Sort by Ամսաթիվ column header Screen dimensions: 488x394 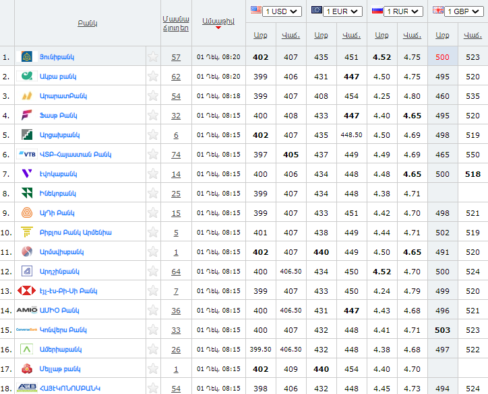218,22
